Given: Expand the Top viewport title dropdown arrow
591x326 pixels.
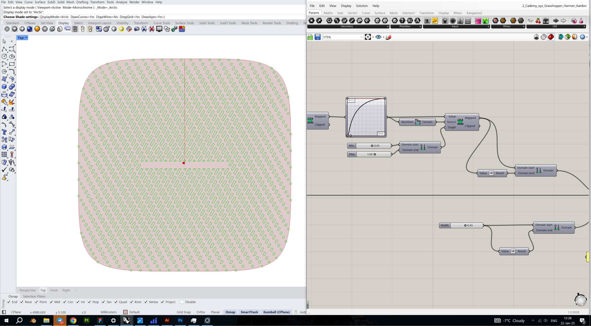Looking at the screenshot, I should point(26,38).
